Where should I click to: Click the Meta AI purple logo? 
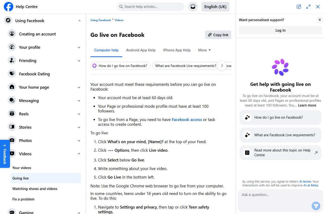click(280, 67)
